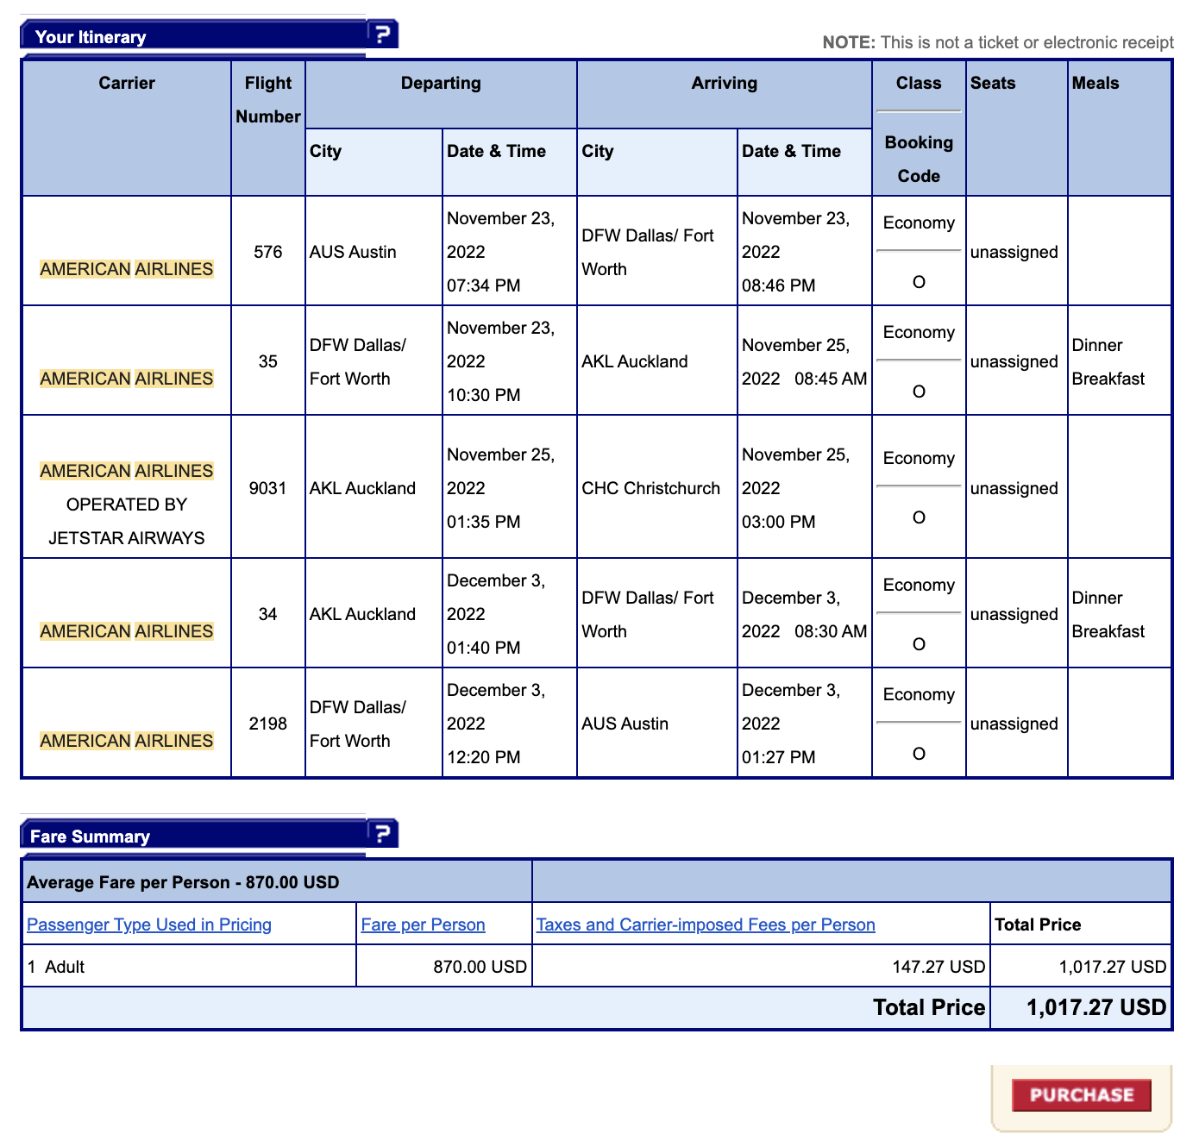1199x1147 pixels.
Task: Click AMERICAN AIRLINES in flight 34 row
Action: click(127, 631)
